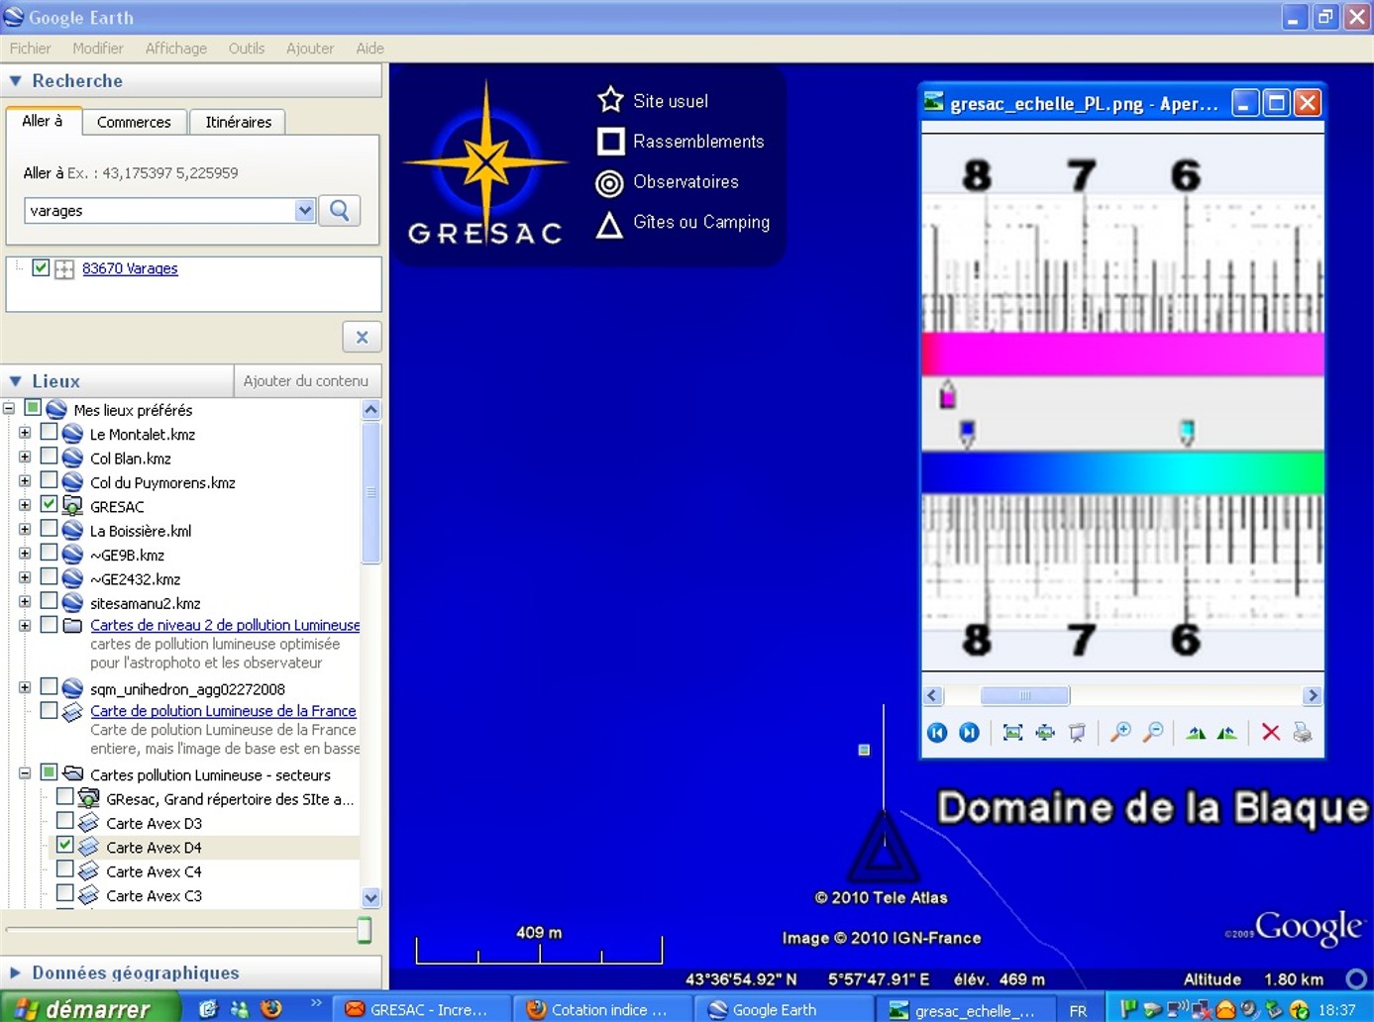Open the Fichier menu

click(31, 49)
